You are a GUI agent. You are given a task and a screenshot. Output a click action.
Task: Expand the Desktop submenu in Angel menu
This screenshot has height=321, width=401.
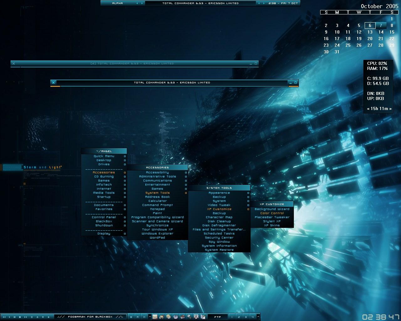(104, 160)
